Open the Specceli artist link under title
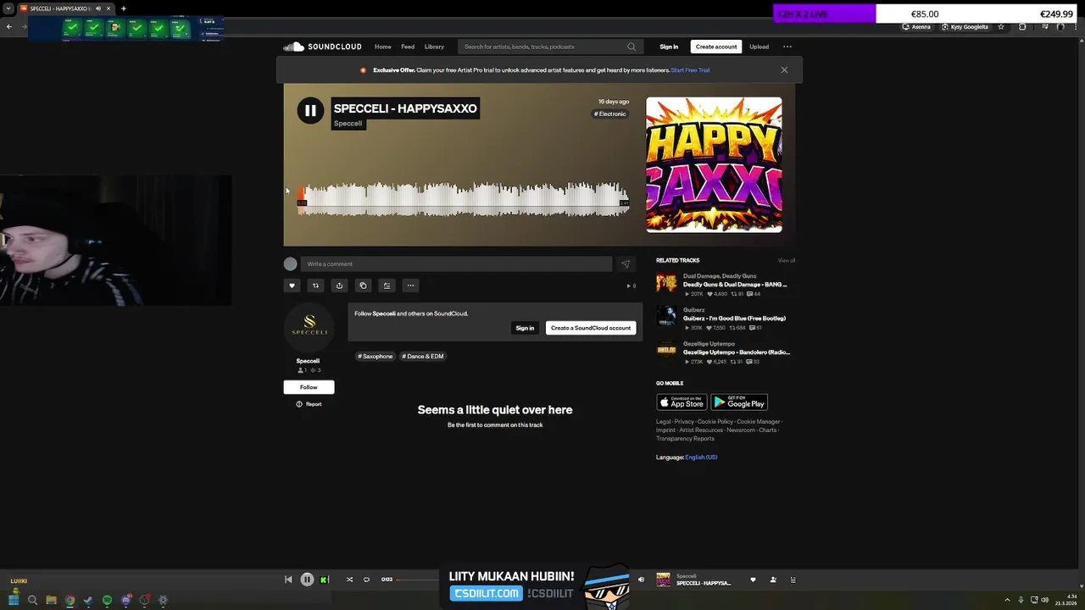 (348, 124)
